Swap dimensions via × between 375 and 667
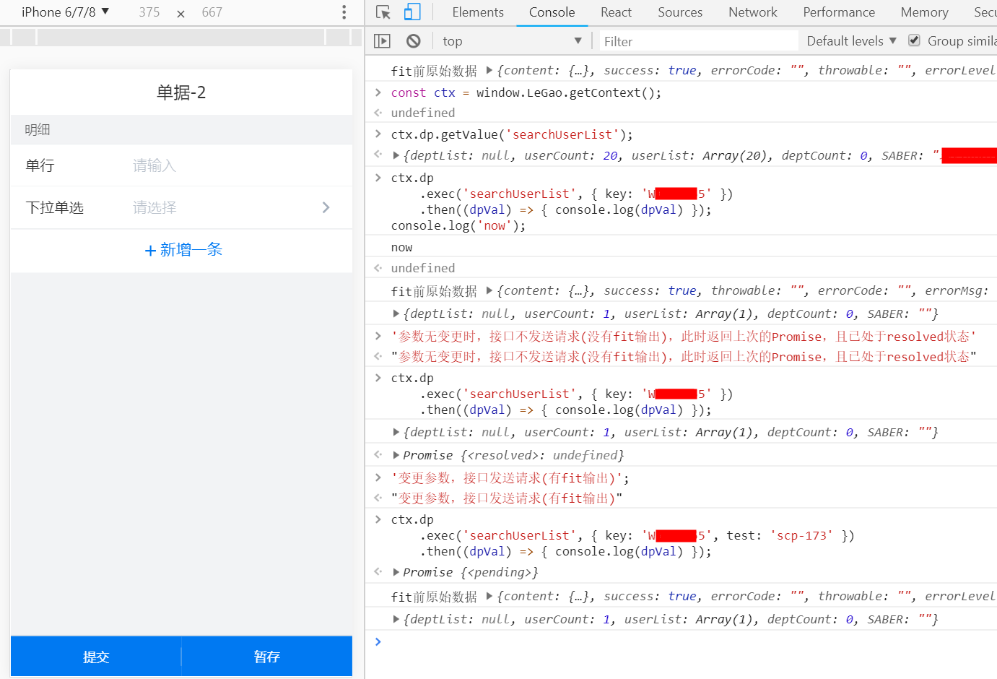 [180, 13]
